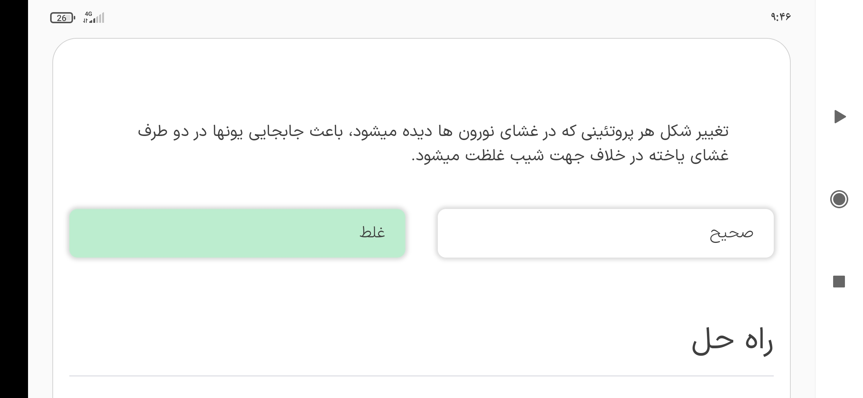
Task: Tap the blank card area above the question
Action: 421,81
